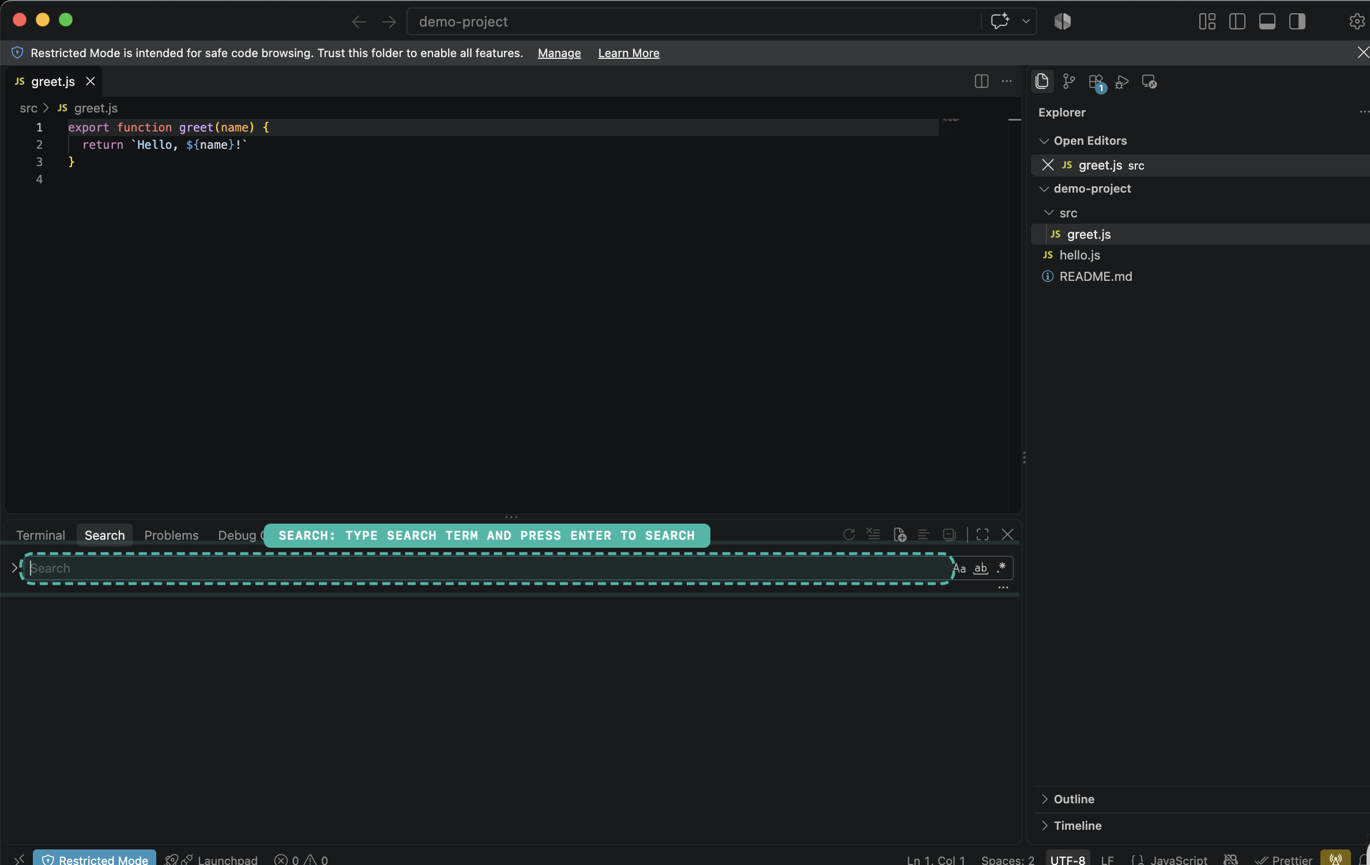Navigate back with the left arrow
Viewport: 1370px width, 865px height.
pyautogui.click(x=359, y=22)
